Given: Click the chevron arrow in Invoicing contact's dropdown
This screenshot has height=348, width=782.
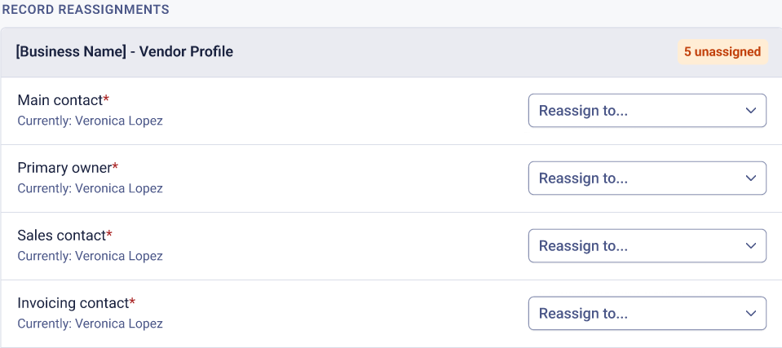Looking at the screenshot, I should 750,314.
